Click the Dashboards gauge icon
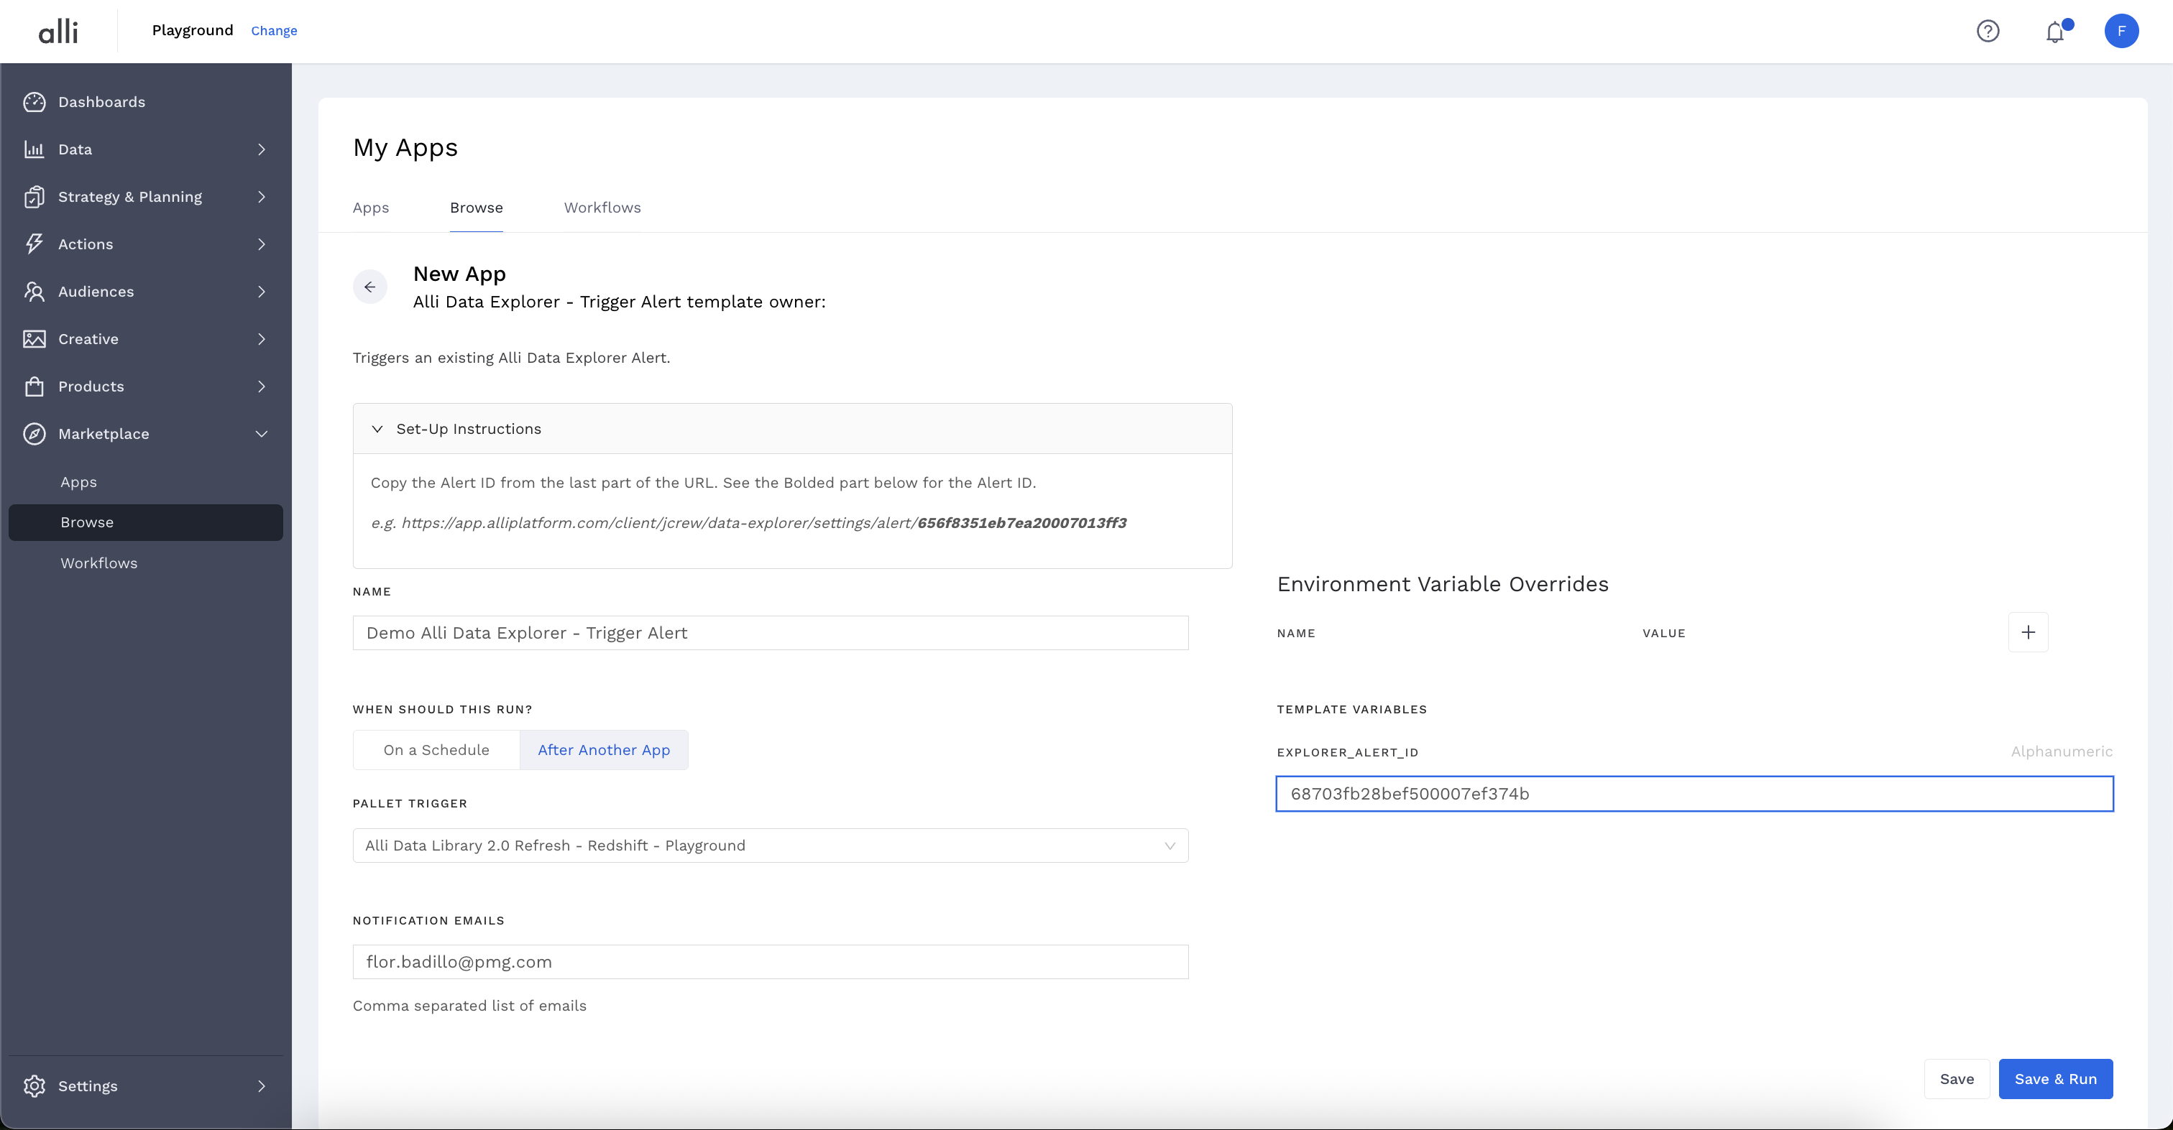This screenshot has height=1130, width=2173. [34, 102]
